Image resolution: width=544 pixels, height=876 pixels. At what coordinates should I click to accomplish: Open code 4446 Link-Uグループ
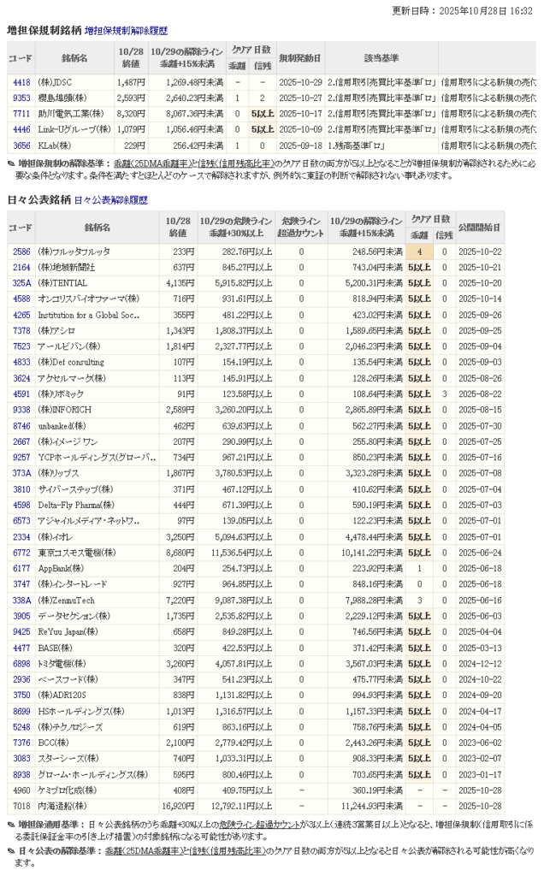[21, 130]
